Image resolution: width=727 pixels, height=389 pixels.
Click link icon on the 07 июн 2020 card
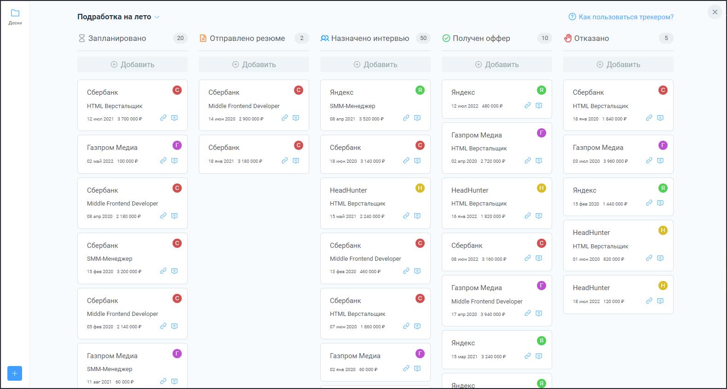pos(406,326)
